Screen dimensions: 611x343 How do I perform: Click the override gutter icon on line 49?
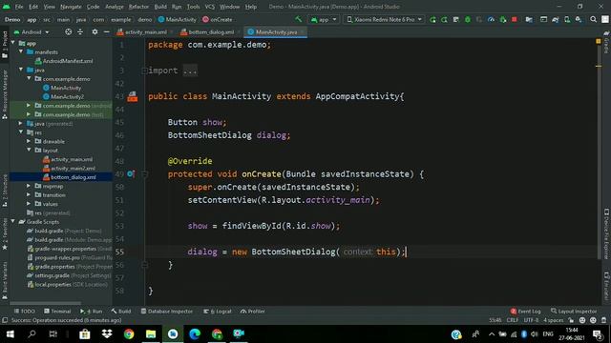[x=131, y=173]
